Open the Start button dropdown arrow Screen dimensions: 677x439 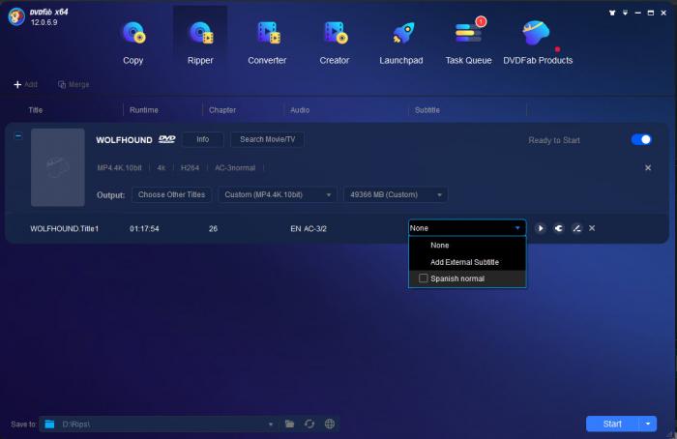tap(648, 424)
